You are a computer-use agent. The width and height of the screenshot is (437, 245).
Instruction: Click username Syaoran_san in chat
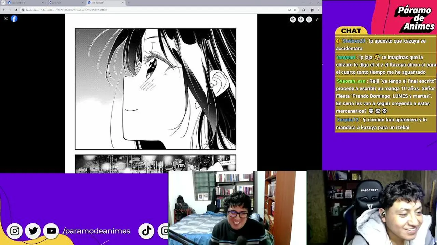(351, 81)
